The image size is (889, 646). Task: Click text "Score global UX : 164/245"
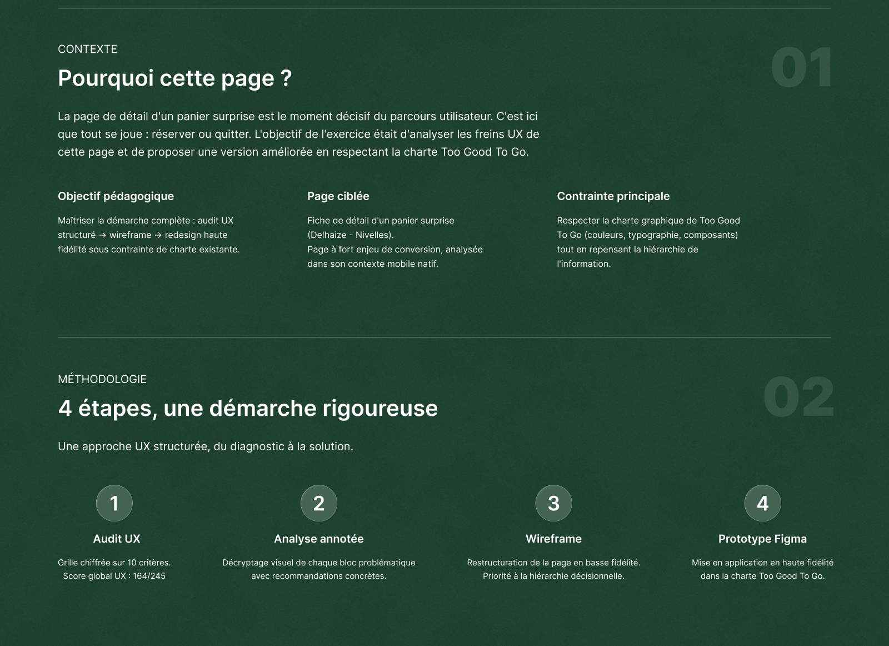114,576
